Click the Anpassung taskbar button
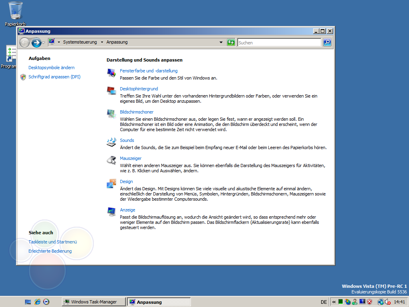This screenshot has width=409, height=307. click(159, 302)
